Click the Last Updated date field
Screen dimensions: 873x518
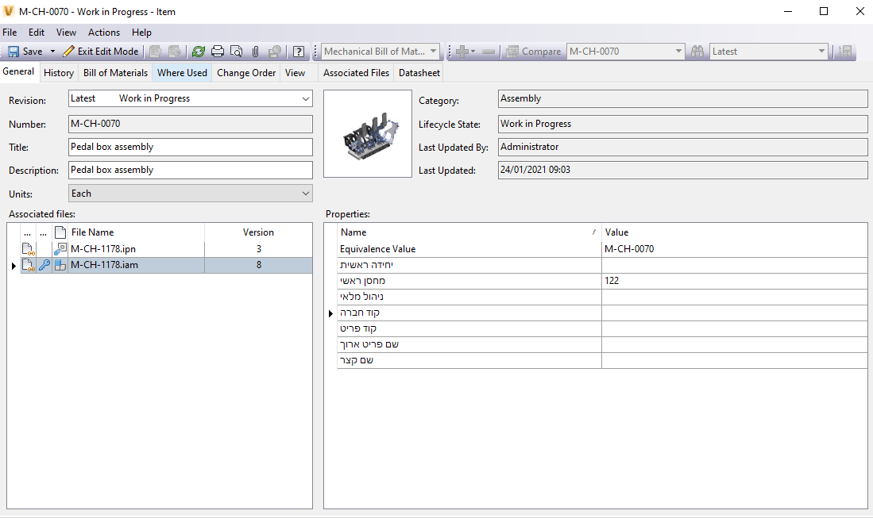pos(682,170)
